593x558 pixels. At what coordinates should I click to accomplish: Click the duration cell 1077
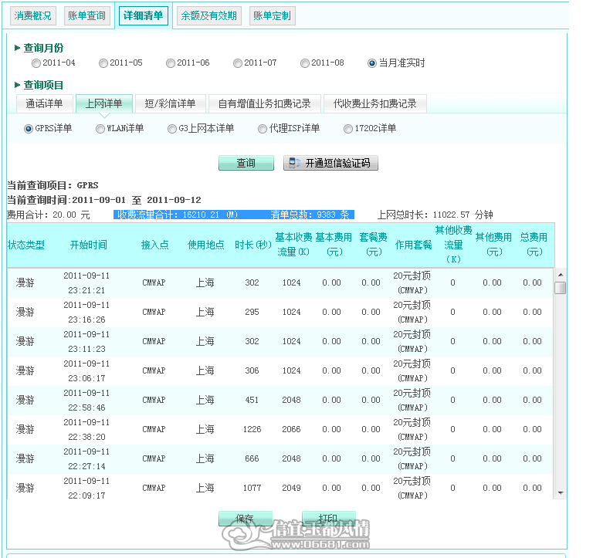pyautogui.click(x=252, y=488)
